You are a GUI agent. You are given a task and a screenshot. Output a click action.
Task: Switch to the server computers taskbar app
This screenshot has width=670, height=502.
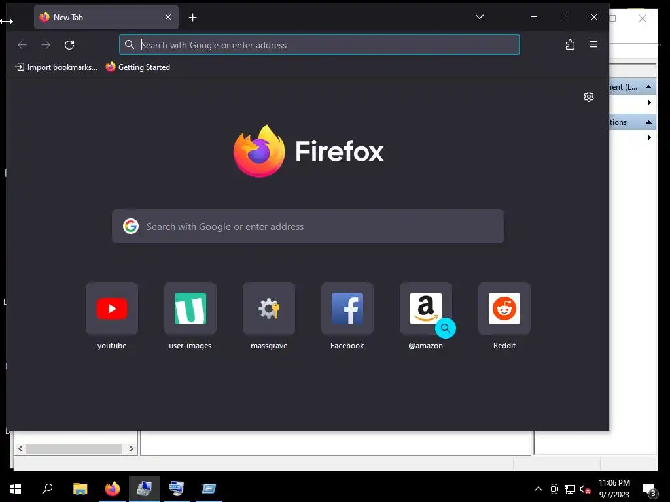click(176, 489)
